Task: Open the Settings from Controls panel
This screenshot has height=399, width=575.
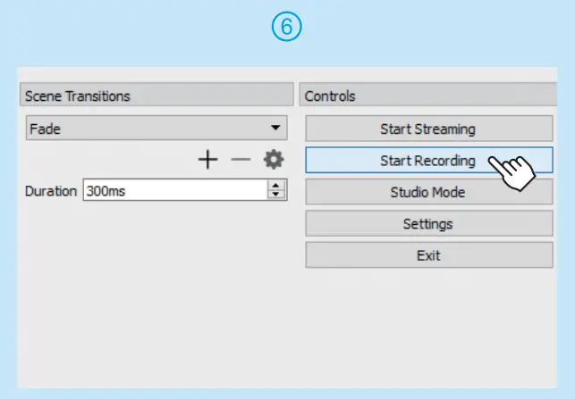Action: coord(428,224)
